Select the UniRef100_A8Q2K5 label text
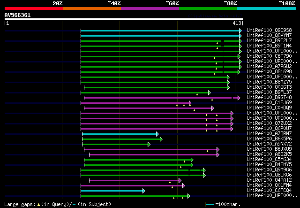Viewport: 300px width, 208px height. [x=269, y=154]
